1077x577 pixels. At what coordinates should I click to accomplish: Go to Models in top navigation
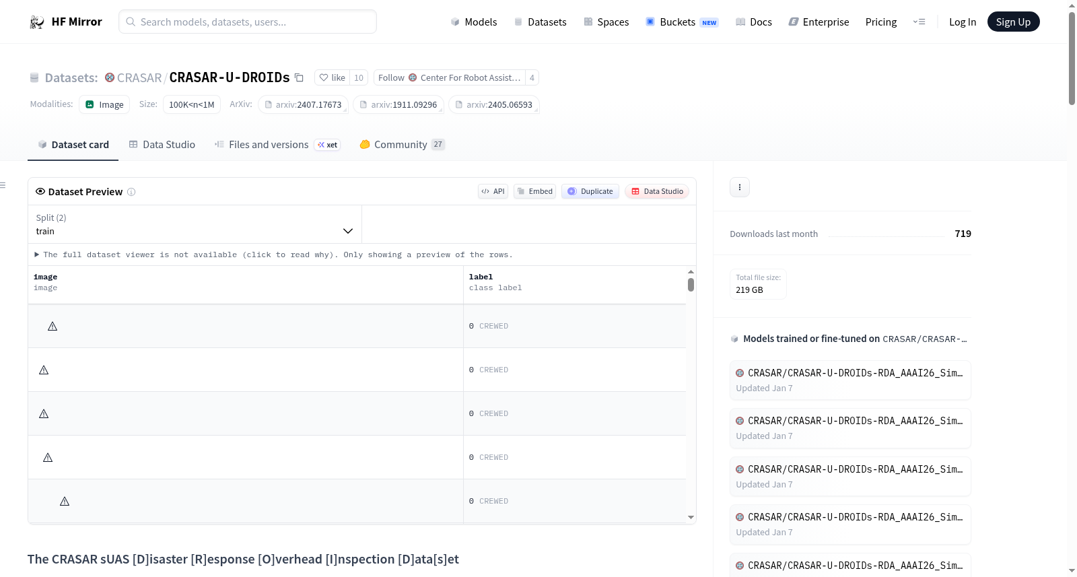click(x=474, y=22)
